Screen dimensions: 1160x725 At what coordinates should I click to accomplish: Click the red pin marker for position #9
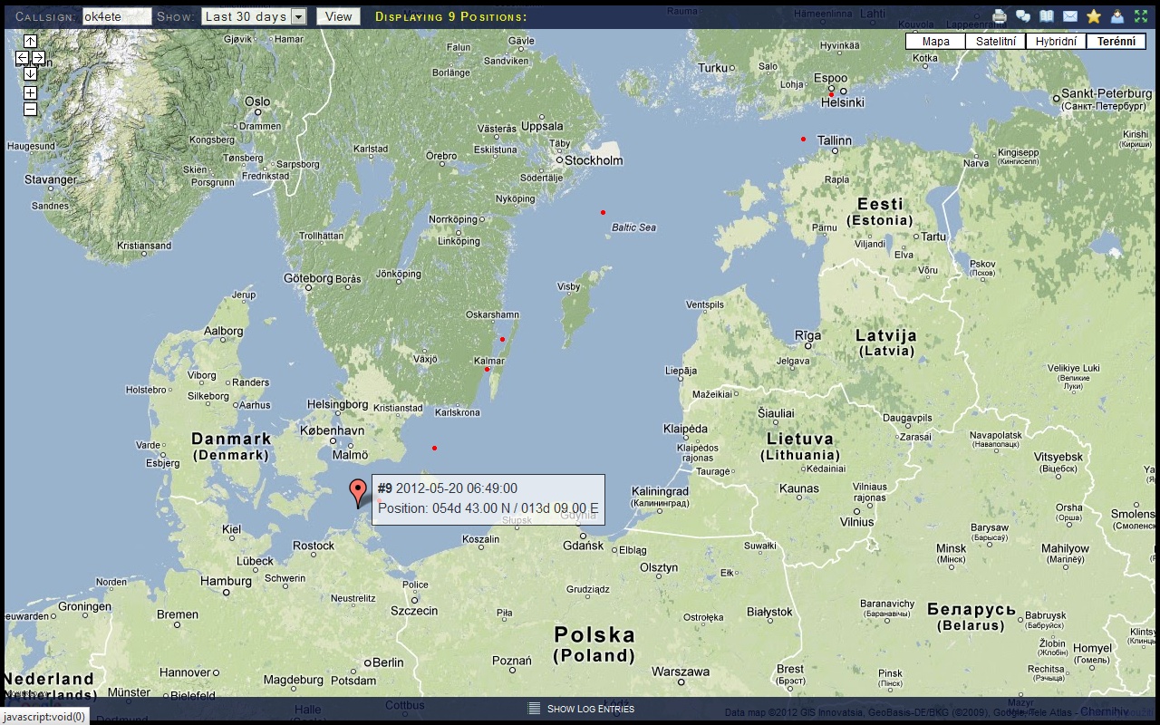point(358,492)
